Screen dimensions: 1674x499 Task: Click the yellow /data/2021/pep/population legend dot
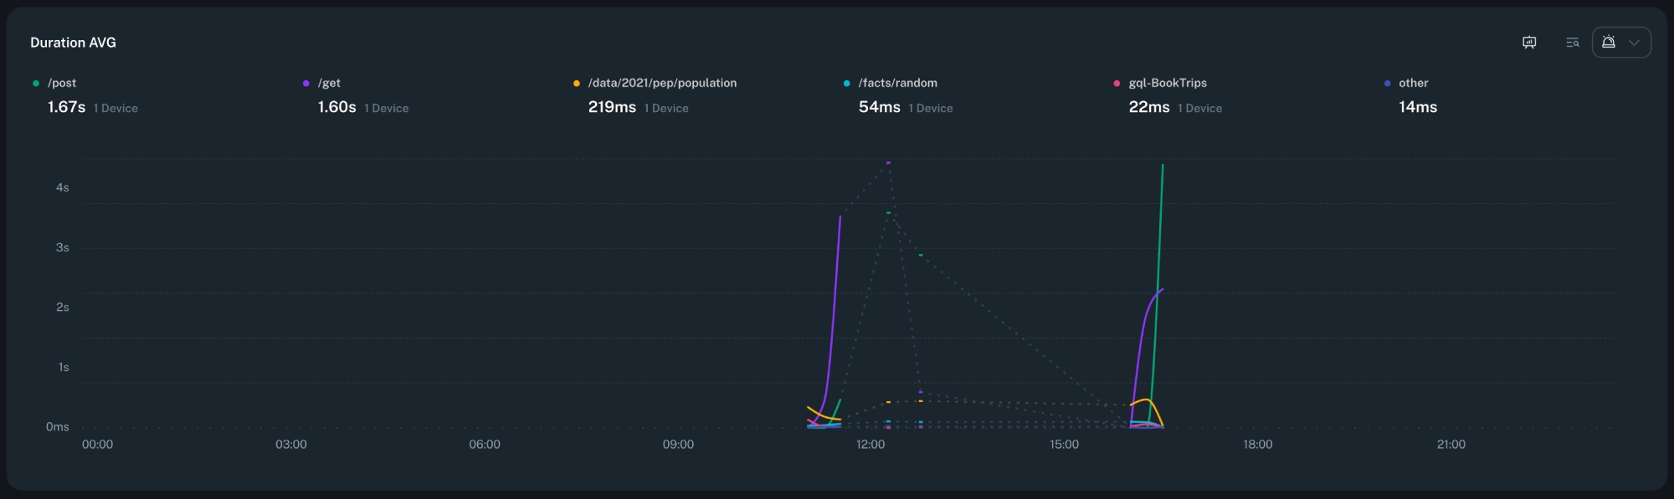pyautogui.click(x=577, y=84)
